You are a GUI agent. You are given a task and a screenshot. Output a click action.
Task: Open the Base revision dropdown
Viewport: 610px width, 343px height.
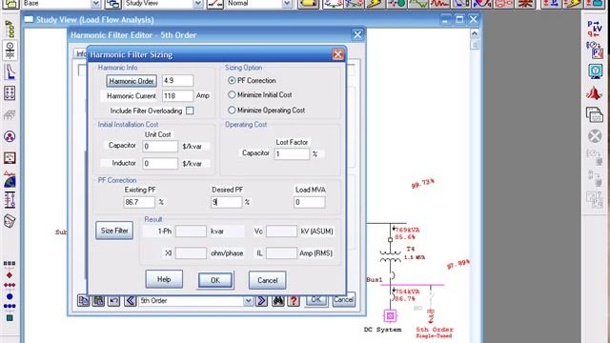point(95,4)
